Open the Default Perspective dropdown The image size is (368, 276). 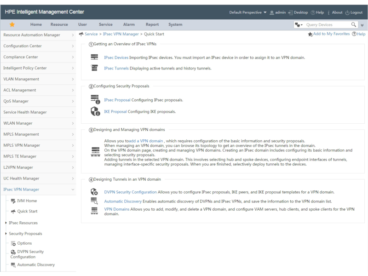[x=248, y=12]
